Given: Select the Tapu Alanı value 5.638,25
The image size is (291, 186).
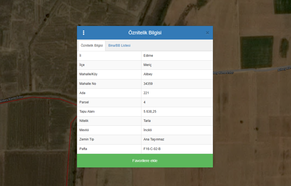Looking at the screenshot, I should click(x=150, y=112).
